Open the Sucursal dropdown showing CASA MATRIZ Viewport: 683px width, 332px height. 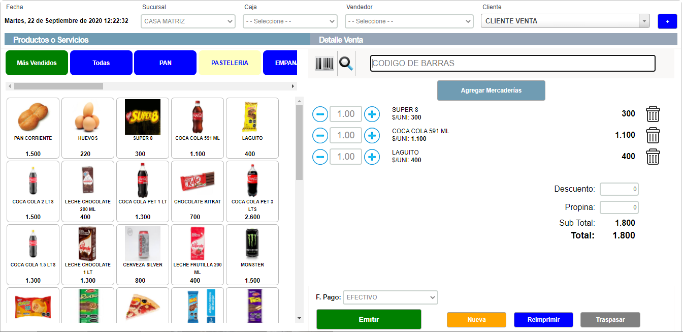click(188, 21)
